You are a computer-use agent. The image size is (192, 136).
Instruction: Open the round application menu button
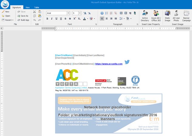[5, 4]
